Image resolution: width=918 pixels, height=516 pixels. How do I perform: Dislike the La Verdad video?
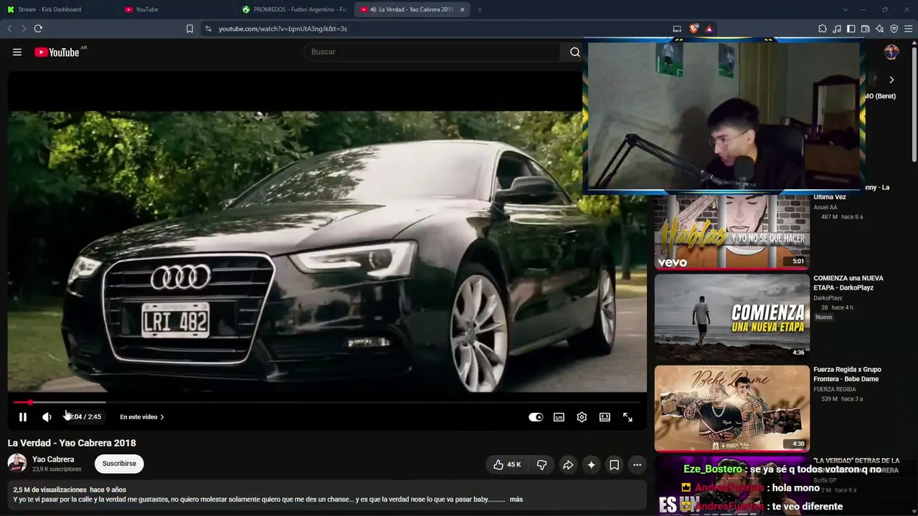click(542, 465)
